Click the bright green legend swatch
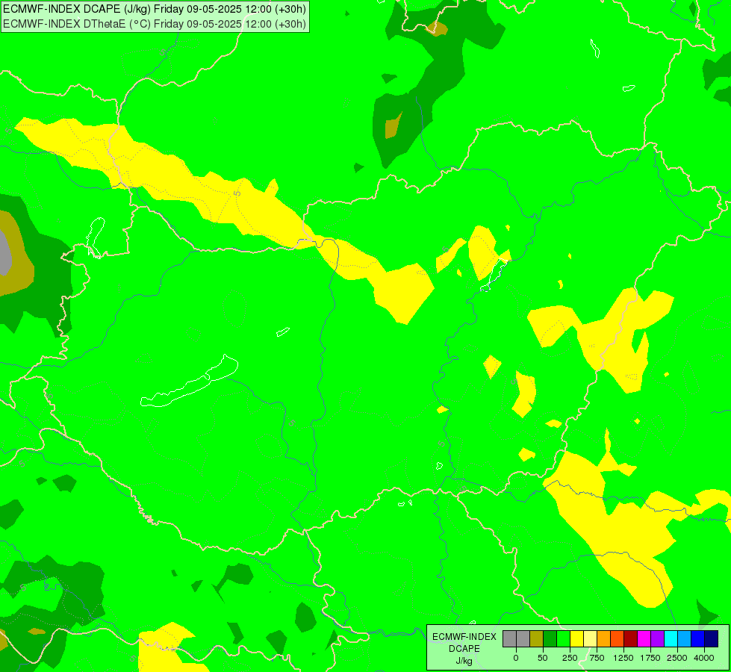The image size is (731, 672). (563, 638)
